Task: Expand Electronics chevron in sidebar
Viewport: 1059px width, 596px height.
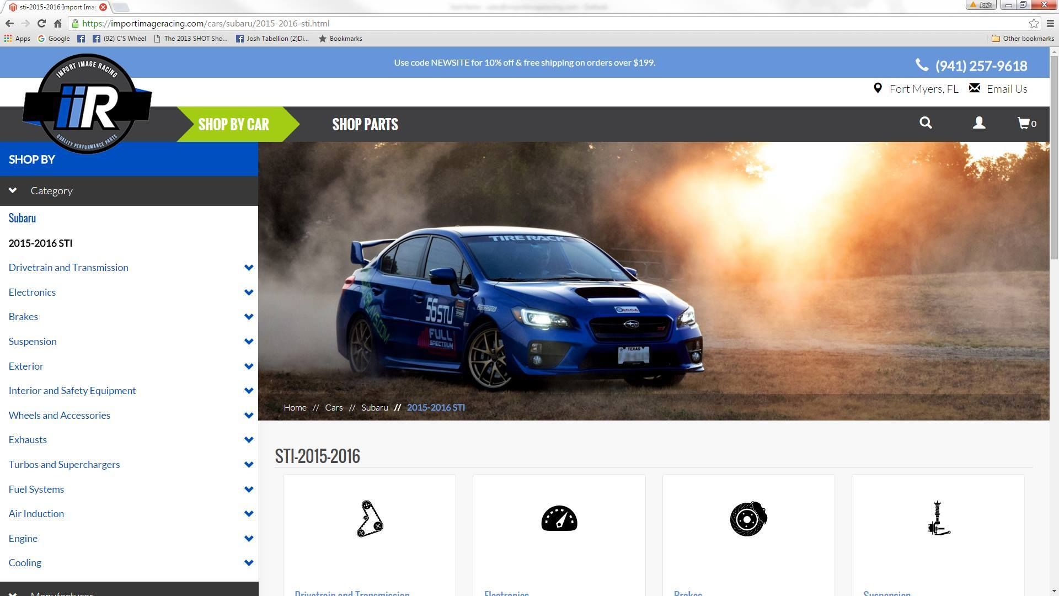Action: (249, 292)
